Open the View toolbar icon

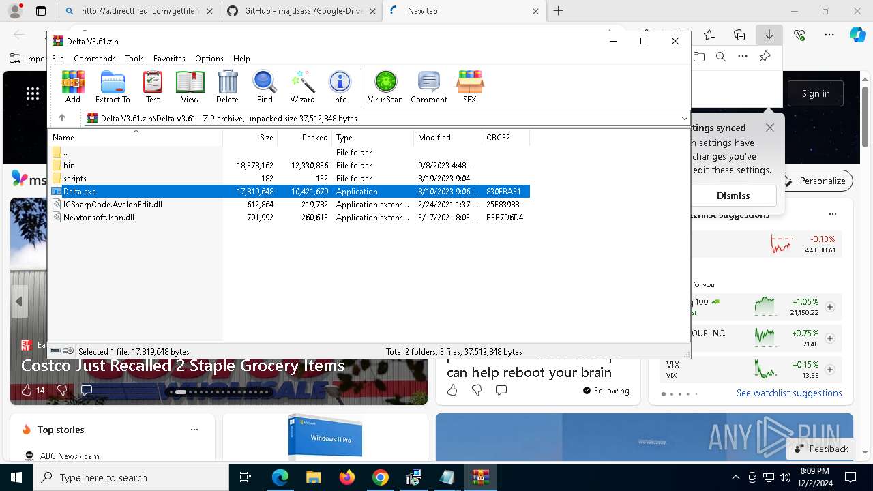pos(190,87)
